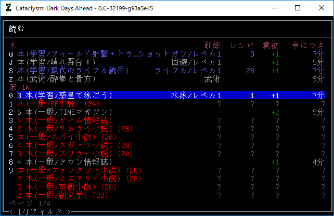334x216 pixels.
Task: Click the レシピ column header
Action: tap(242, 46)
